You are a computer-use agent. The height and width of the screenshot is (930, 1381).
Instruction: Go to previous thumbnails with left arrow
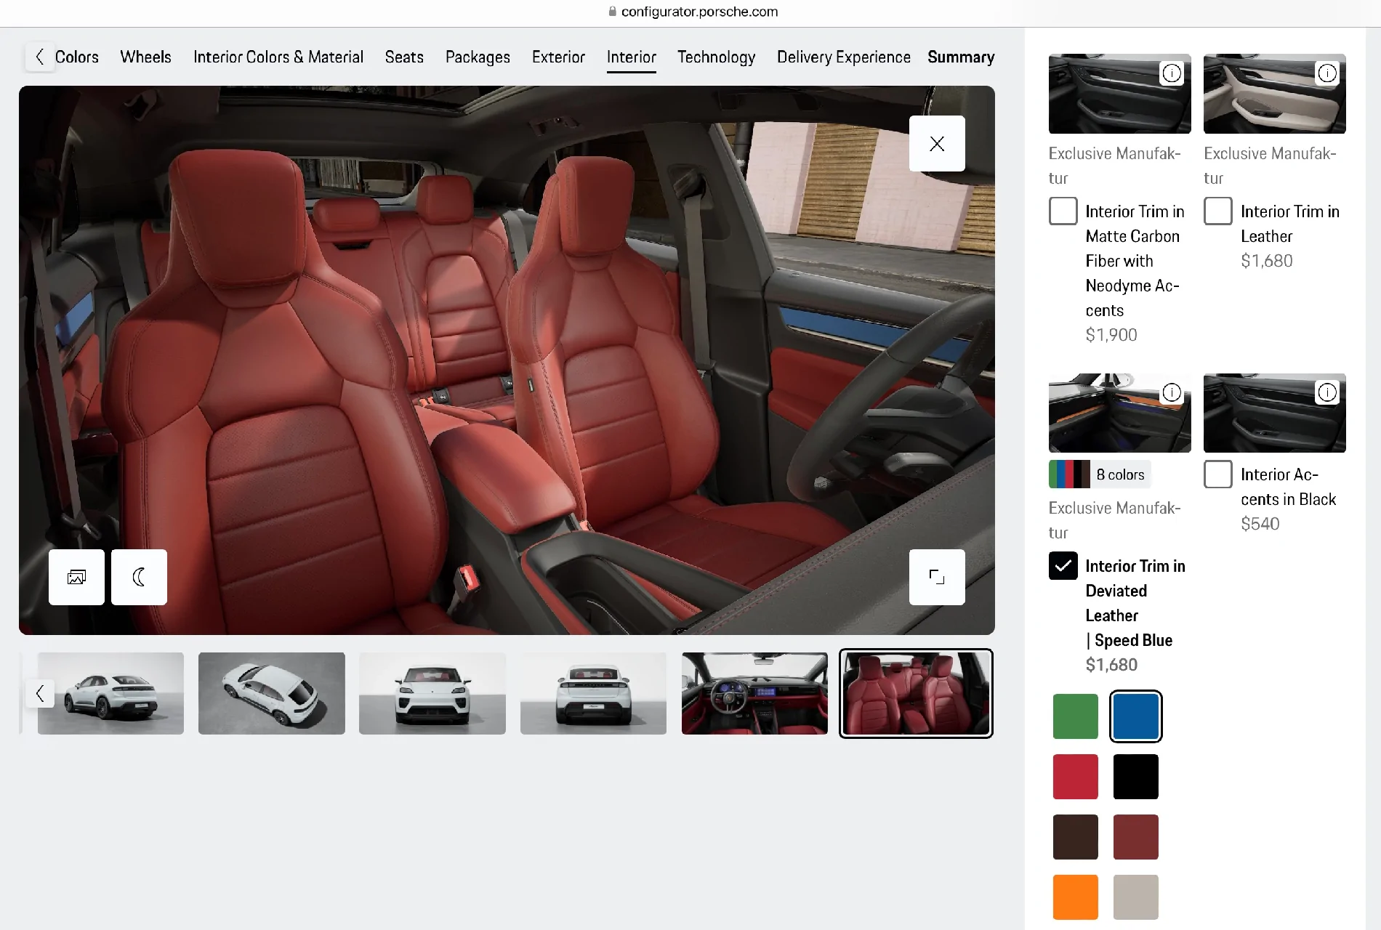(x=40, y=693)
